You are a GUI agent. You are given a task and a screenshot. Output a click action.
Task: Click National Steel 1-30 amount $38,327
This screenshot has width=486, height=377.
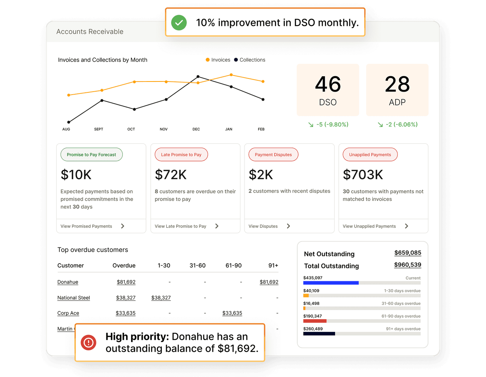[x=161, y=298]
